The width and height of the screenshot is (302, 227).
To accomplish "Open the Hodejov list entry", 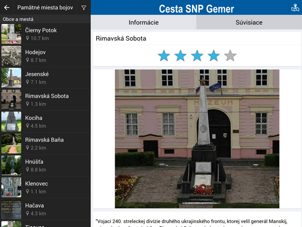I will click(x=45, y=56).
